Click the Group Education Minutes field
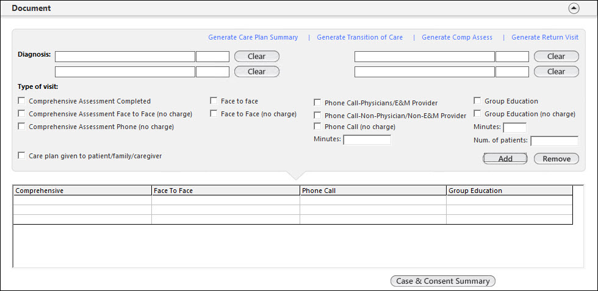 tap(515, 127)
